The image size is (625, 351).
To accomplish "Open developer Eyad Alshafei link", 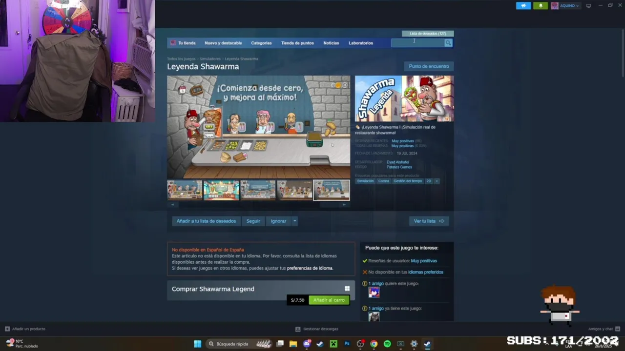I will [x=398, y=162].
